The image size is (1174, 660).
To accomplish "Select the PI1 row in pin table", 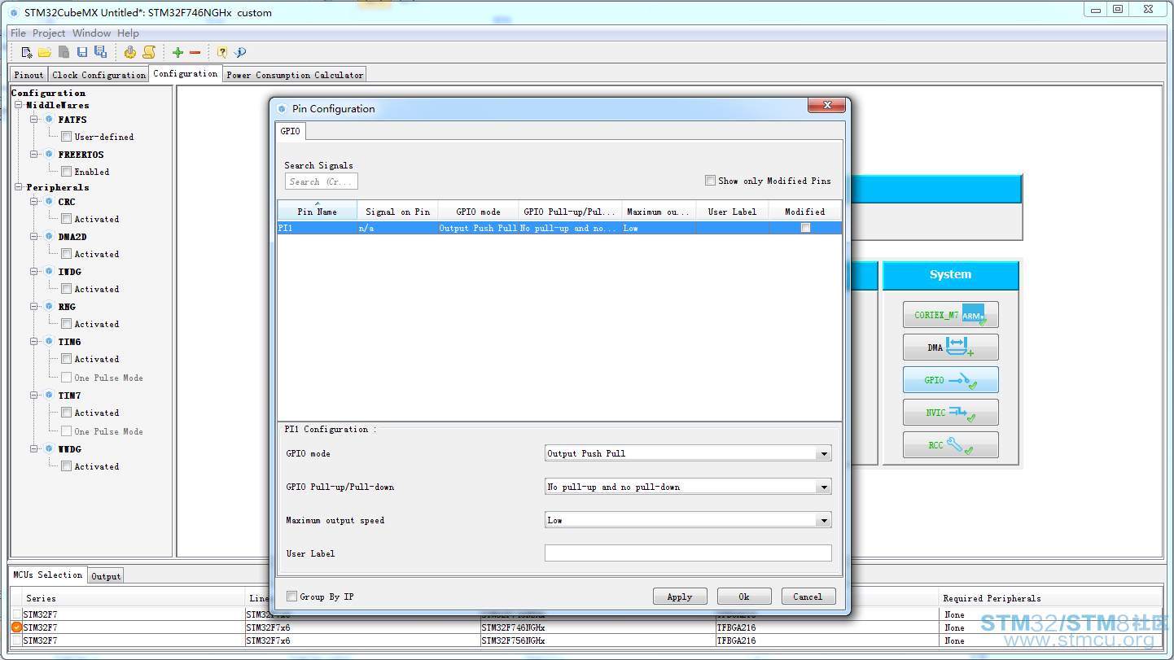I will [559, 229].
